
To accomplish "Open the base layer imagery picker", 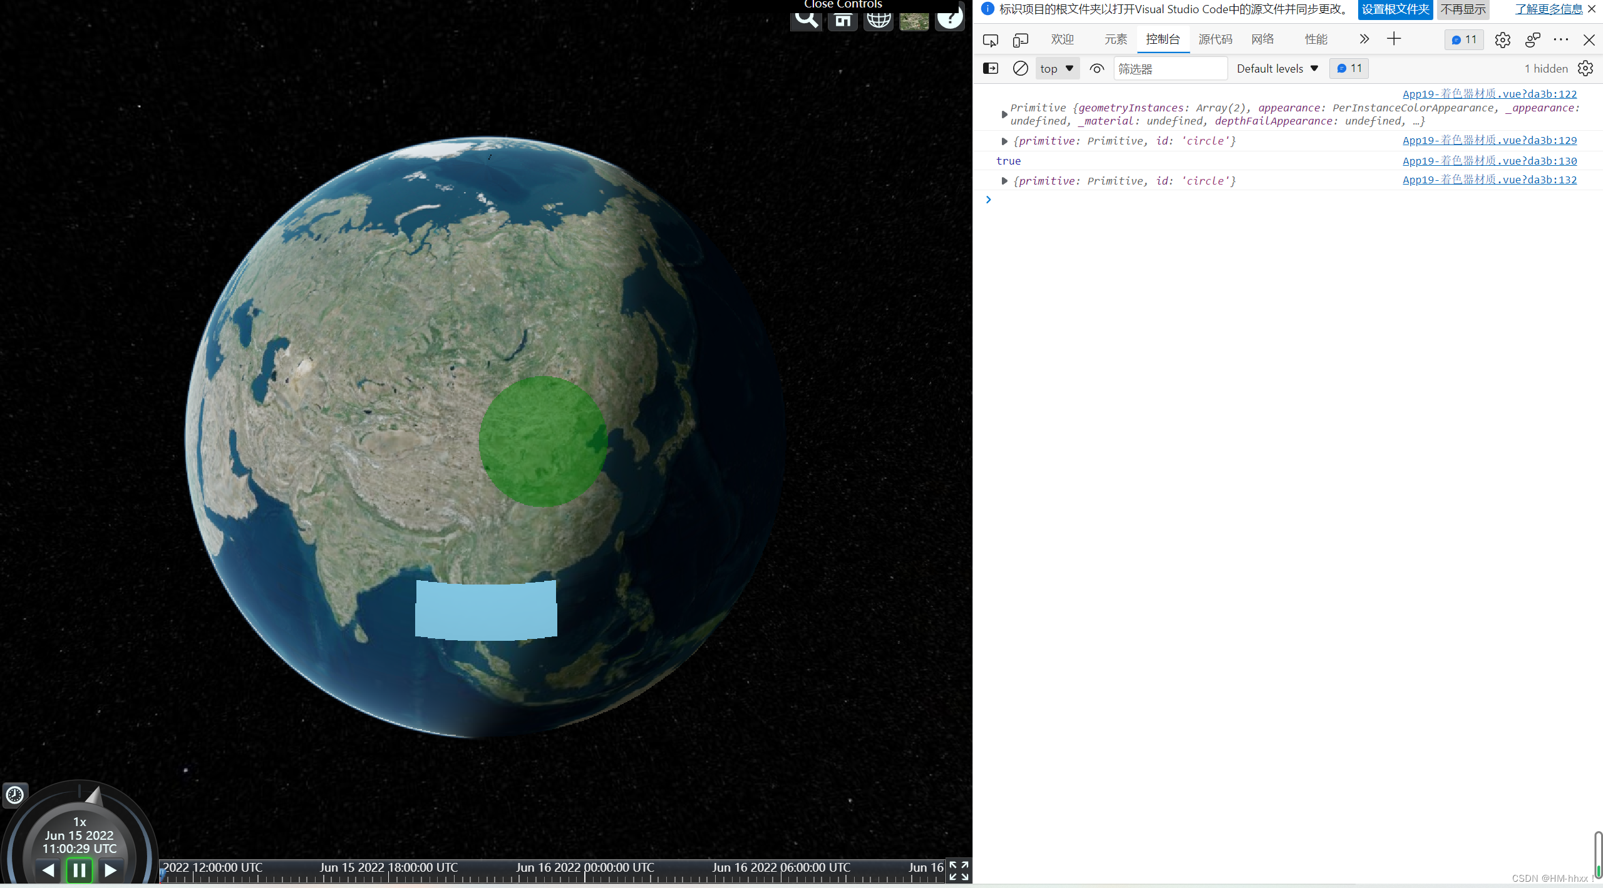I will point(914,20).
